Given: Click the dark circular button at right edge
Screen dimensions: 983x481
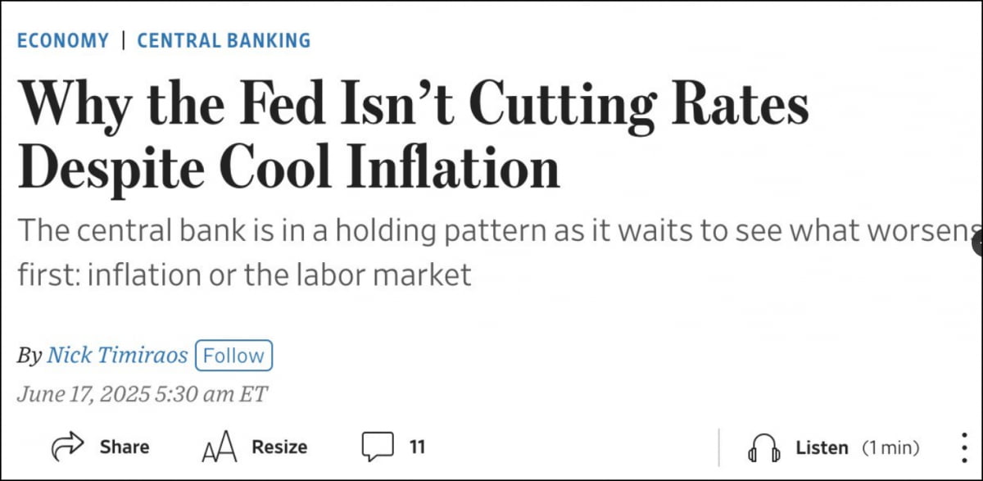Looking at the screenshot, I should tap(977, 242).
